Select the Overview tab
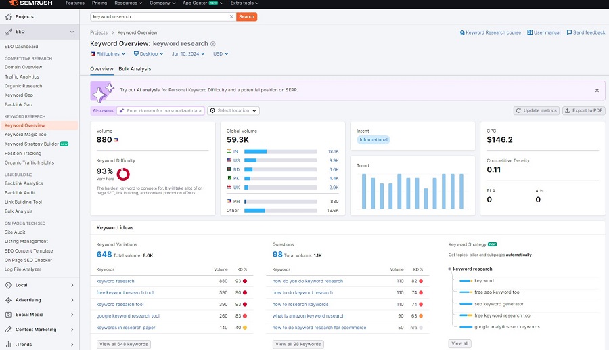609x350 pixels. click(x=101, y=69)
